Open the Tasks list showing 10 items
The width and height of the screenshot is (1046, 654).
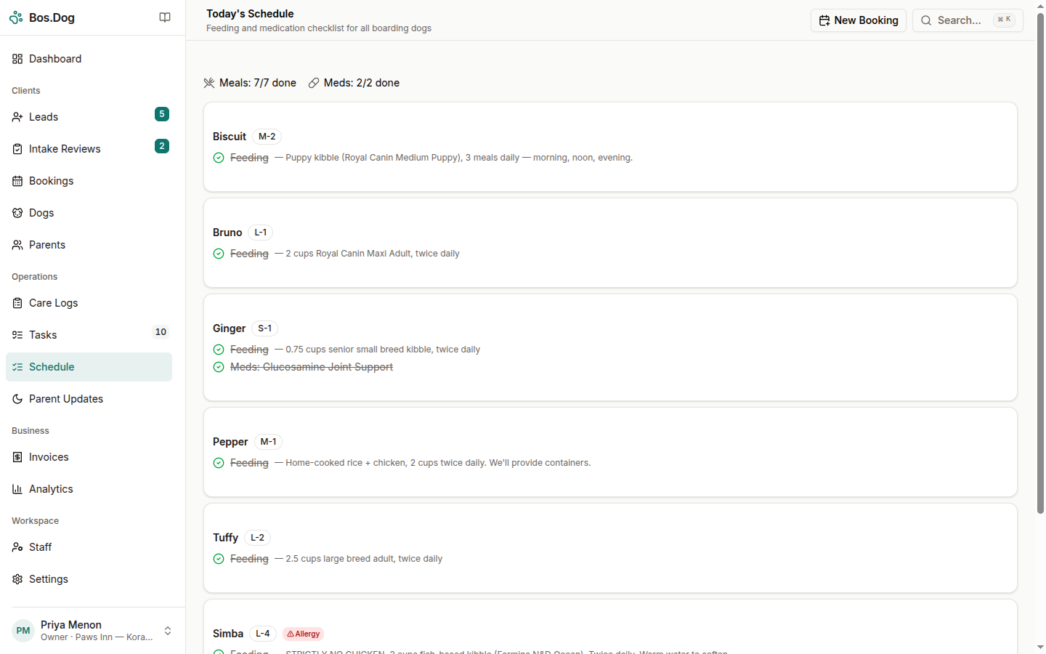pos(42,335)
